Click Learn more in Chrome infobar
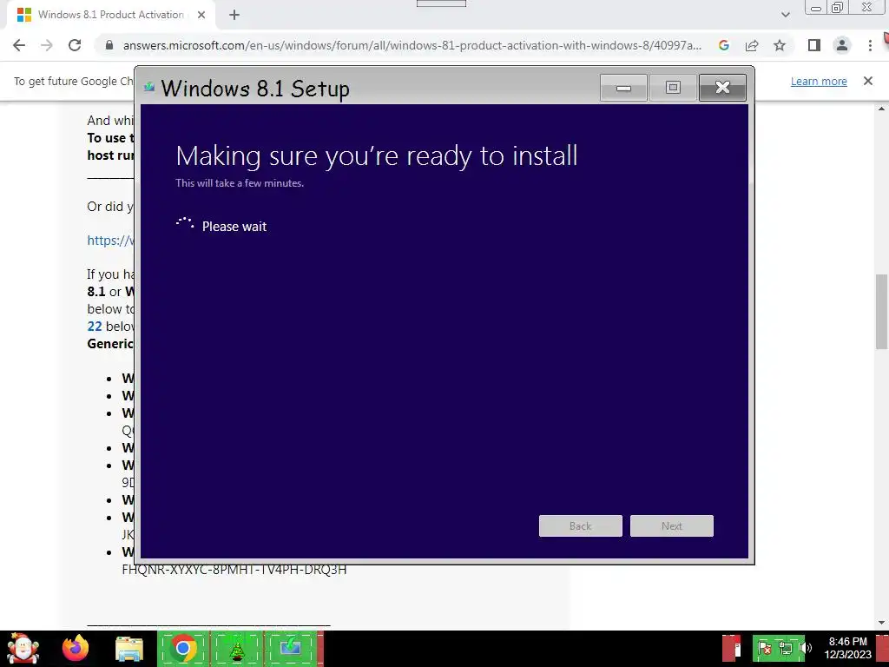 [x=819, y=81]
